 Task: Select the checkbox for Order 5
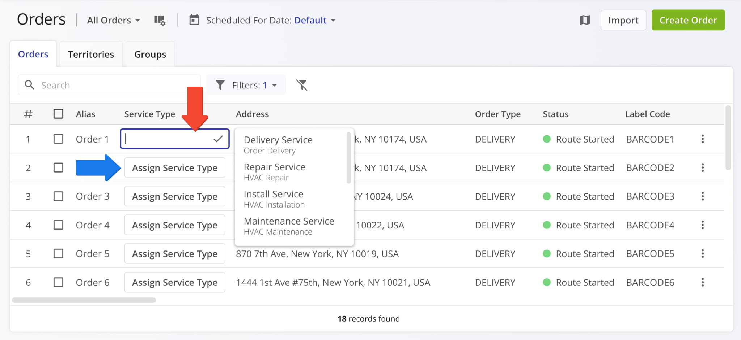point(58,254)
